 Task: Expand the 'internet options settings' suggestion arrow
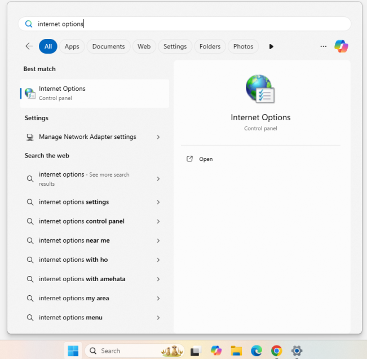point(158,202)
